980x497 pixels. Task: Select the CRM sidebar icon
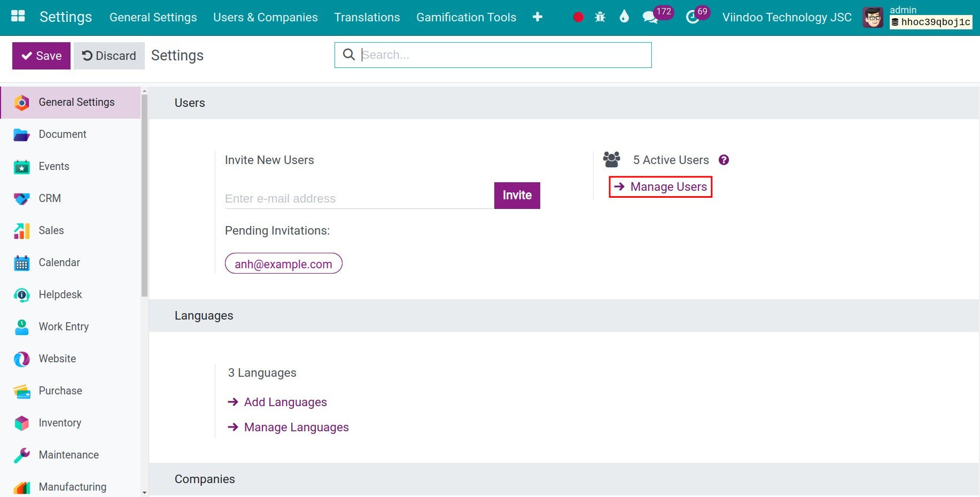tap(21, 198)
